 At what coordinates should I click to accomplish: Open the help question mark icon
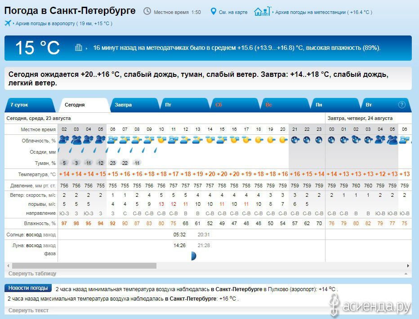(401, 105)
